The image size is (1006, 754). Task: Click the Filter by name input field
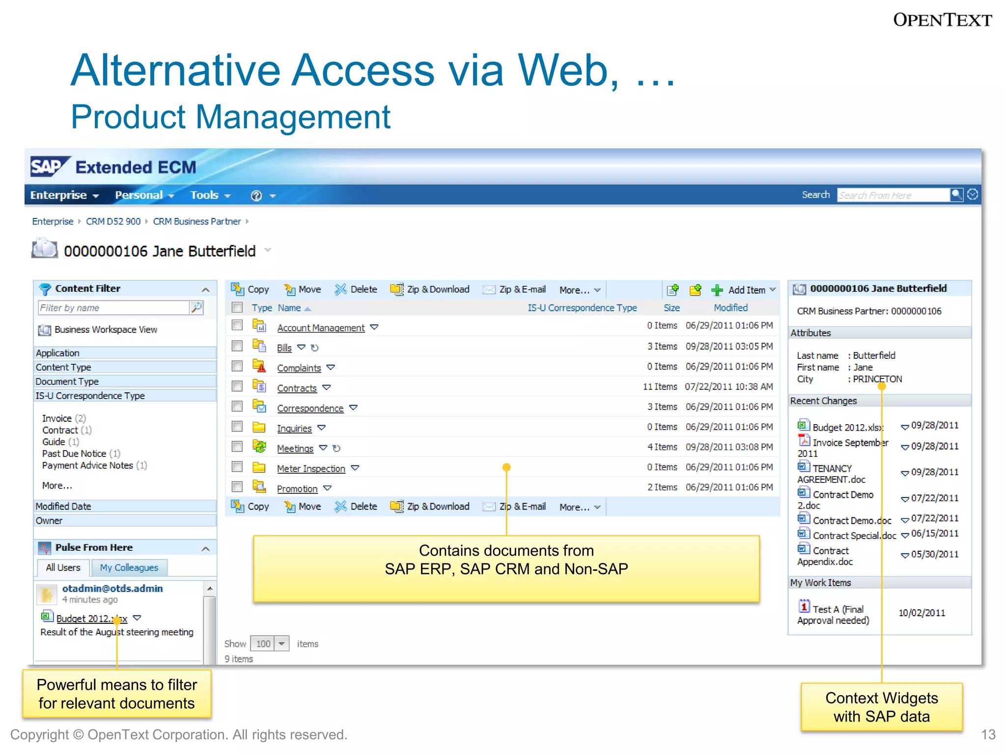tap(114, 308)
